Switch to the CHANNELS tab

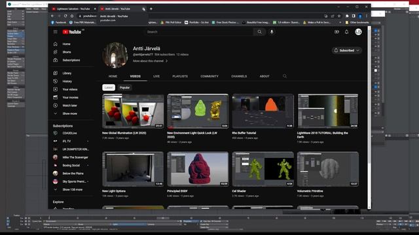pyautogui.click(x=239, y=76)
